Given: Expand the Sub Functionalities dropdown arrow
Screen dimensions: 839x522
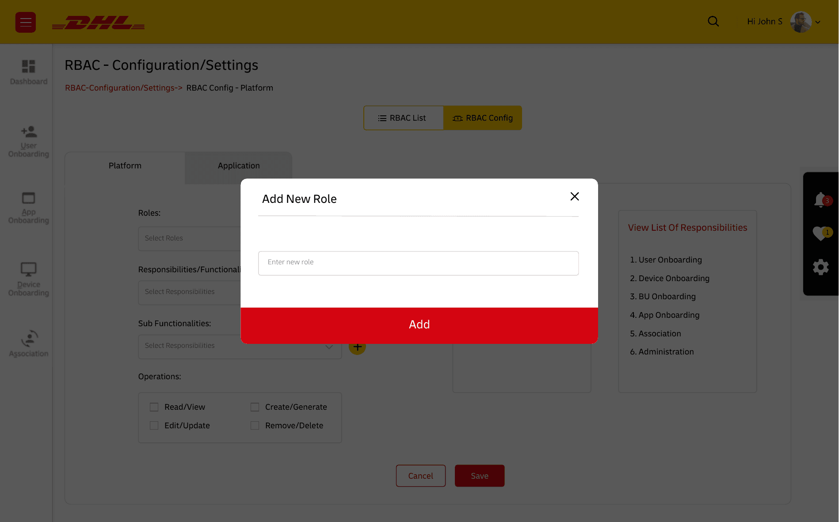Looking at the screenshot, I should click(x=329, y=347).
